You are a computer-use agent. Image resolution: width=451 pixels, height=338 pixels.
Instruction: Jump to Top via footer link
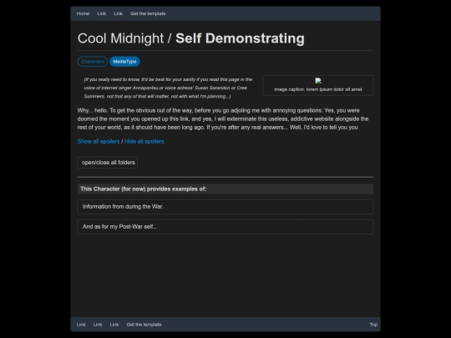coord(373,325)
